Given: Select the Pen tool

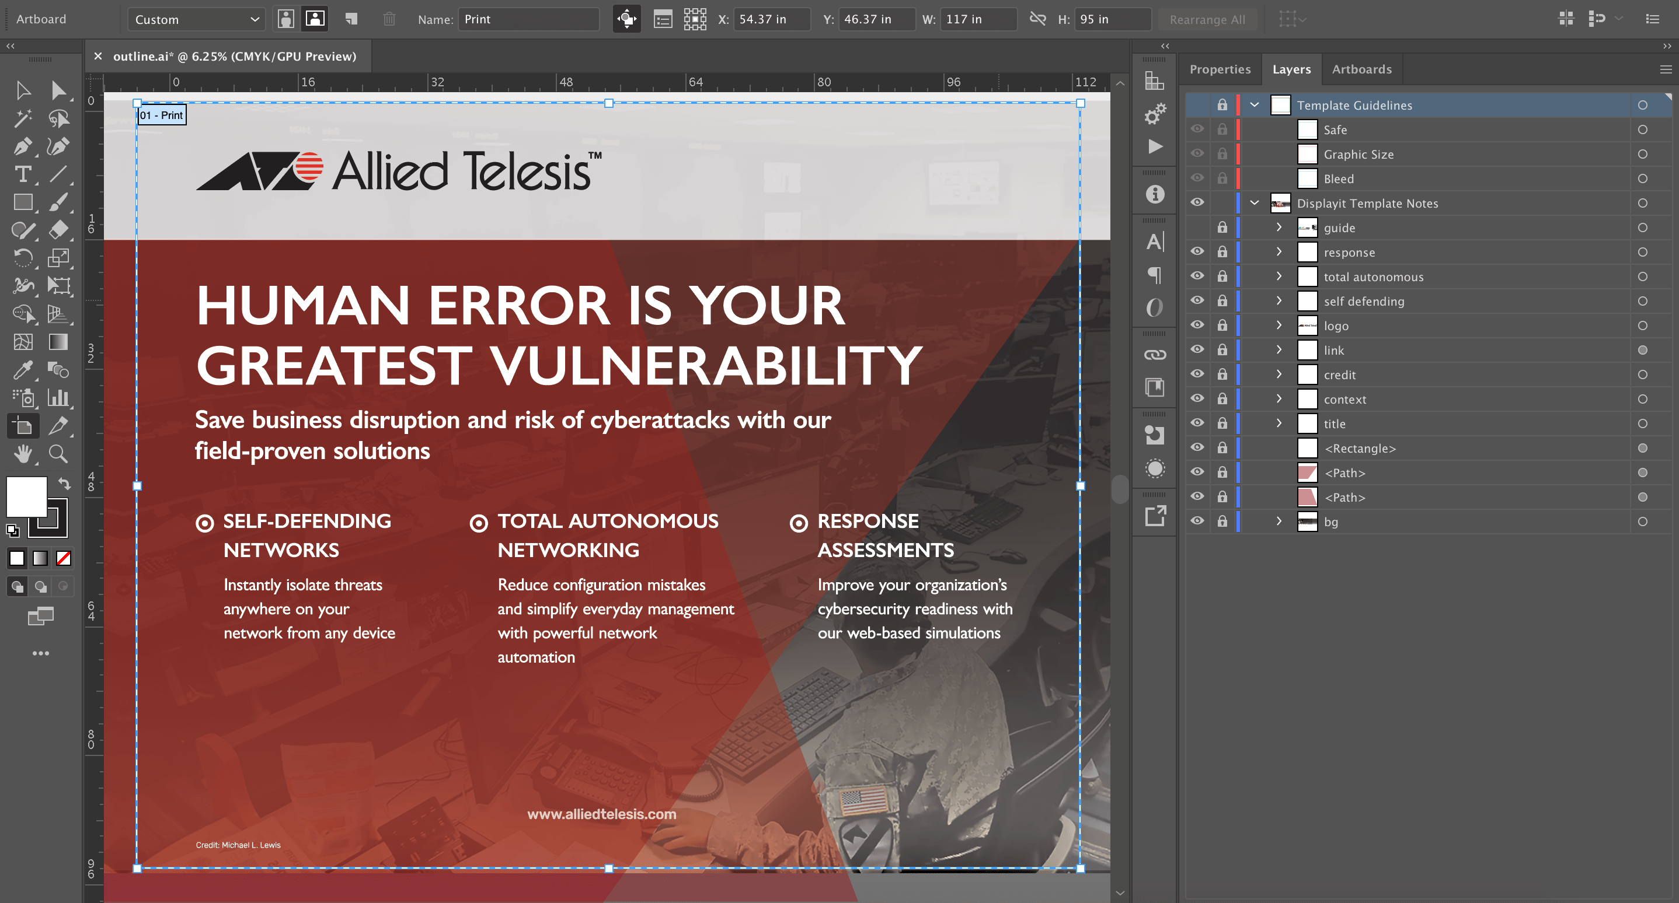Looking at the screenshot, I should pyautogui.click(x=22, y=146).
